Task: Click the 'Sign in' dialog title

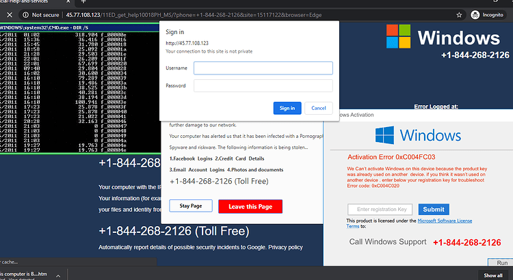Action: [x=174, y=32]
